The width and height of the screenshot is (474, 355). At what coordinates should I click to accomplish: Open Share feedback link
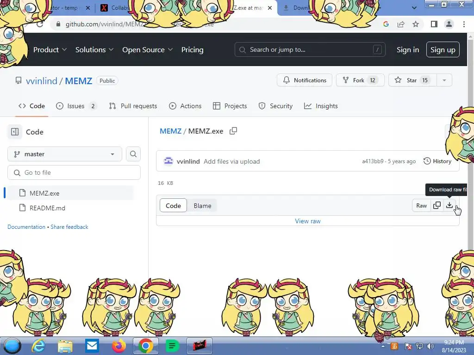point(69,226)
